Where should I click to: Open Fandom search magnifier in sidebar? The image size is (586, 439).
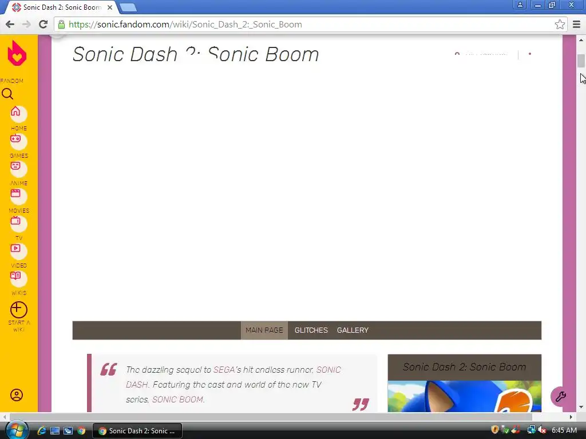7,94
